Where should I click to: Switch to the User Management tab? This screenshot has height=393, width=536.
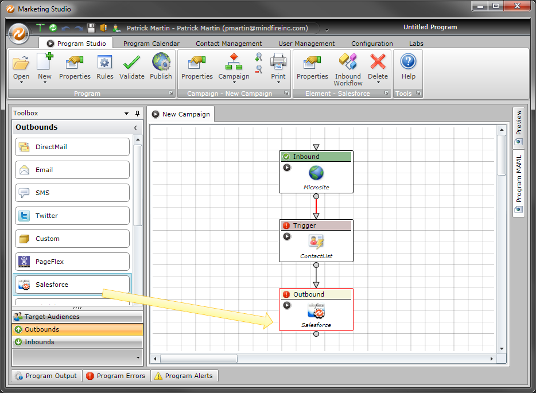pos(306,44)
